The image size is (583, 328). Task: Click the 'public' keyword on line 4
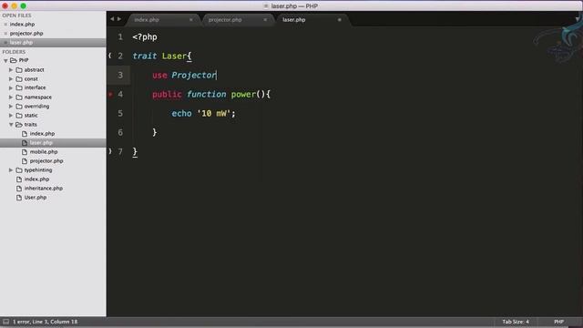pos(167,95)
